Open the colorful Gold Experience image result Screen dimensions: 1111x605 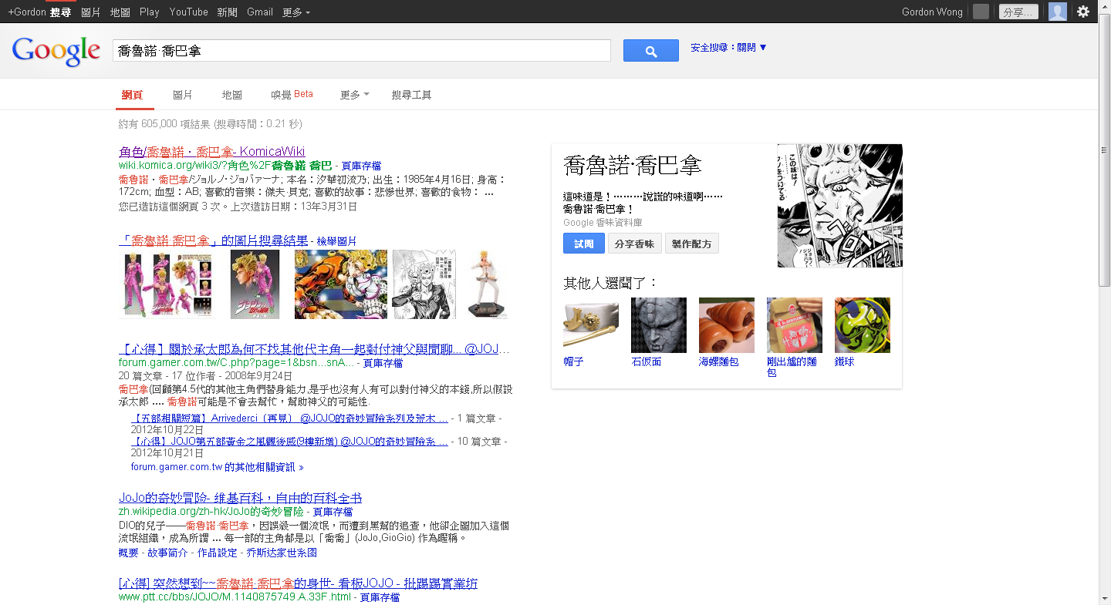(x=340, y=284)
